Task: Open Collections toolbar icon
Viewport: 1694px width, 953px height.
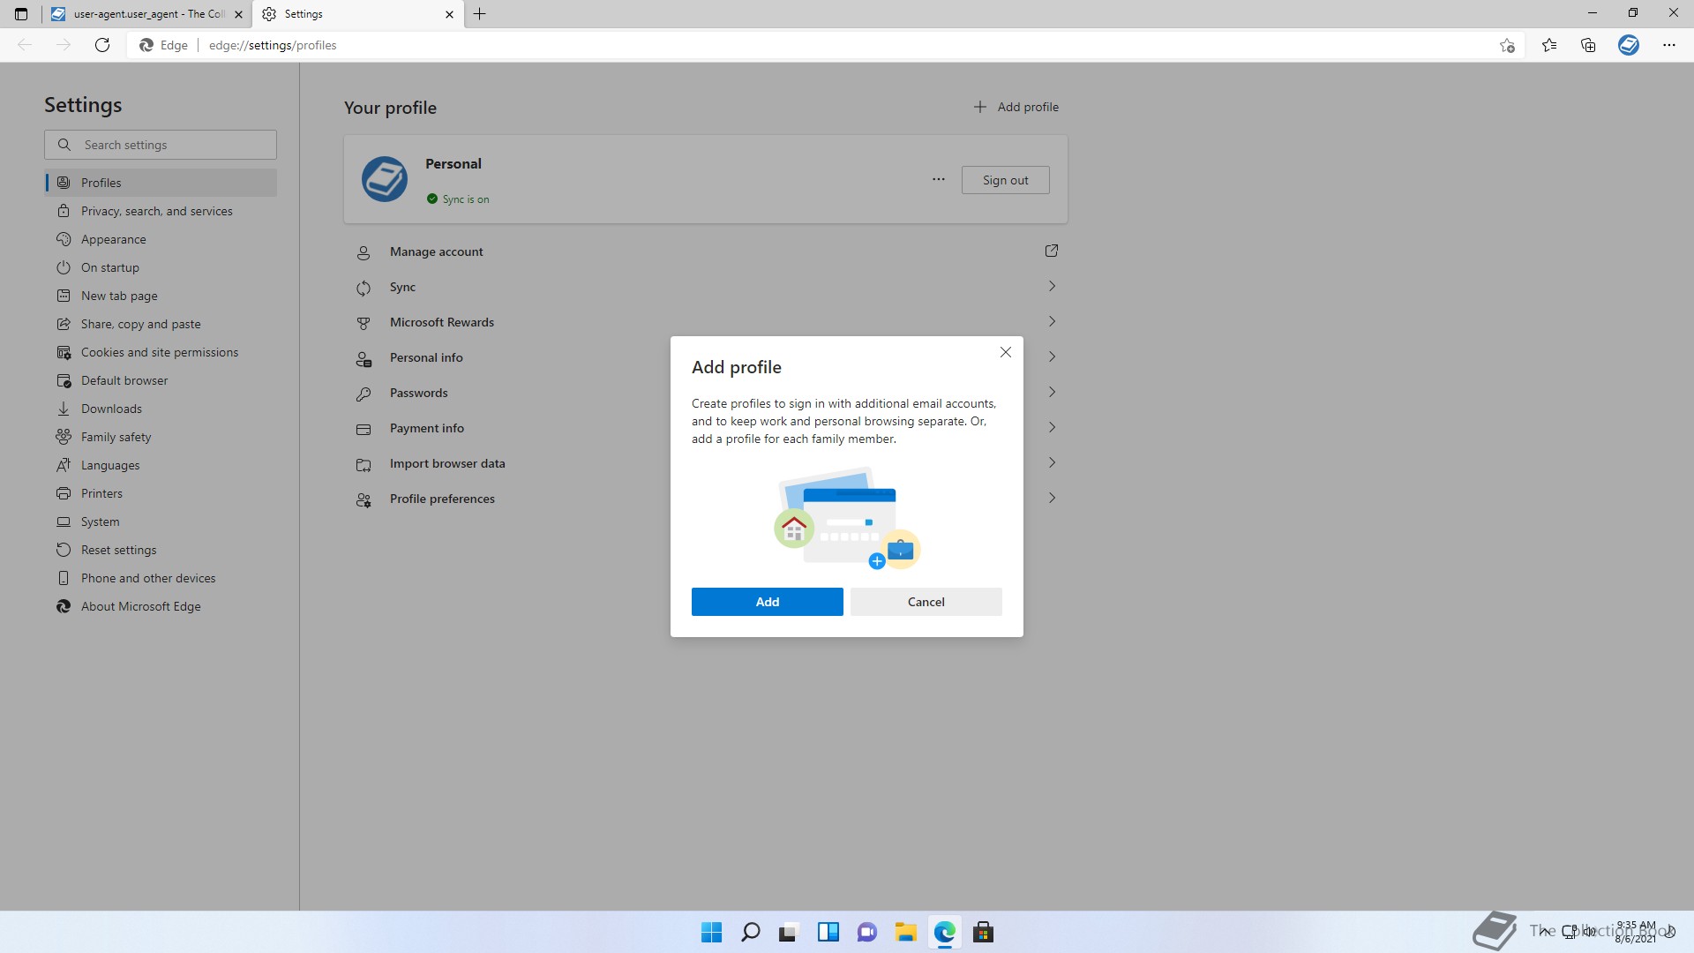Action: tap(1588, 45)
